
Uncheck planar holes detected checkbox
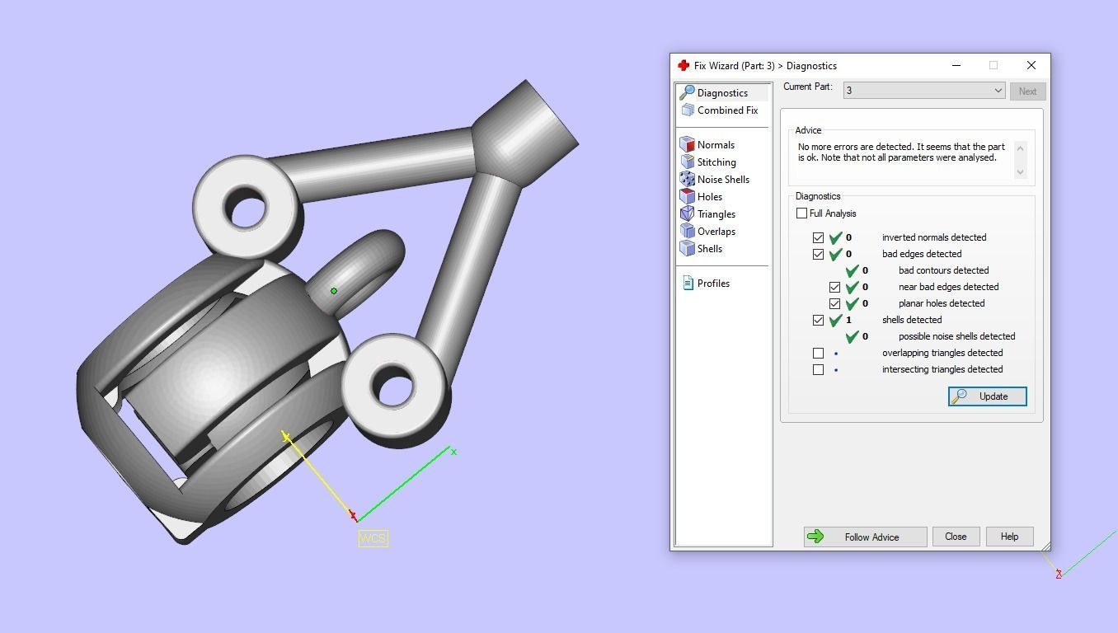pos(834,303)
